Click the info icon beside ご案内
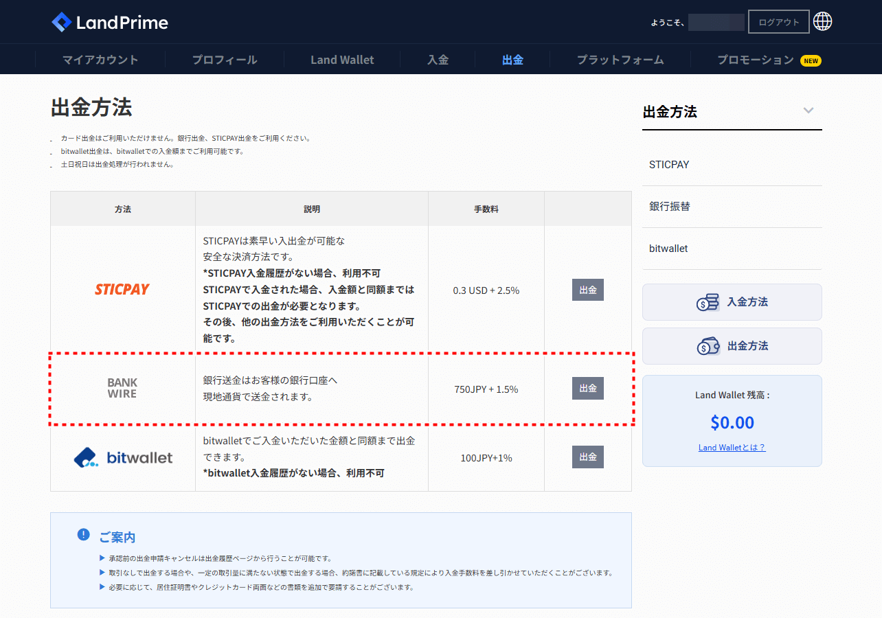 [x=83, y=534]
